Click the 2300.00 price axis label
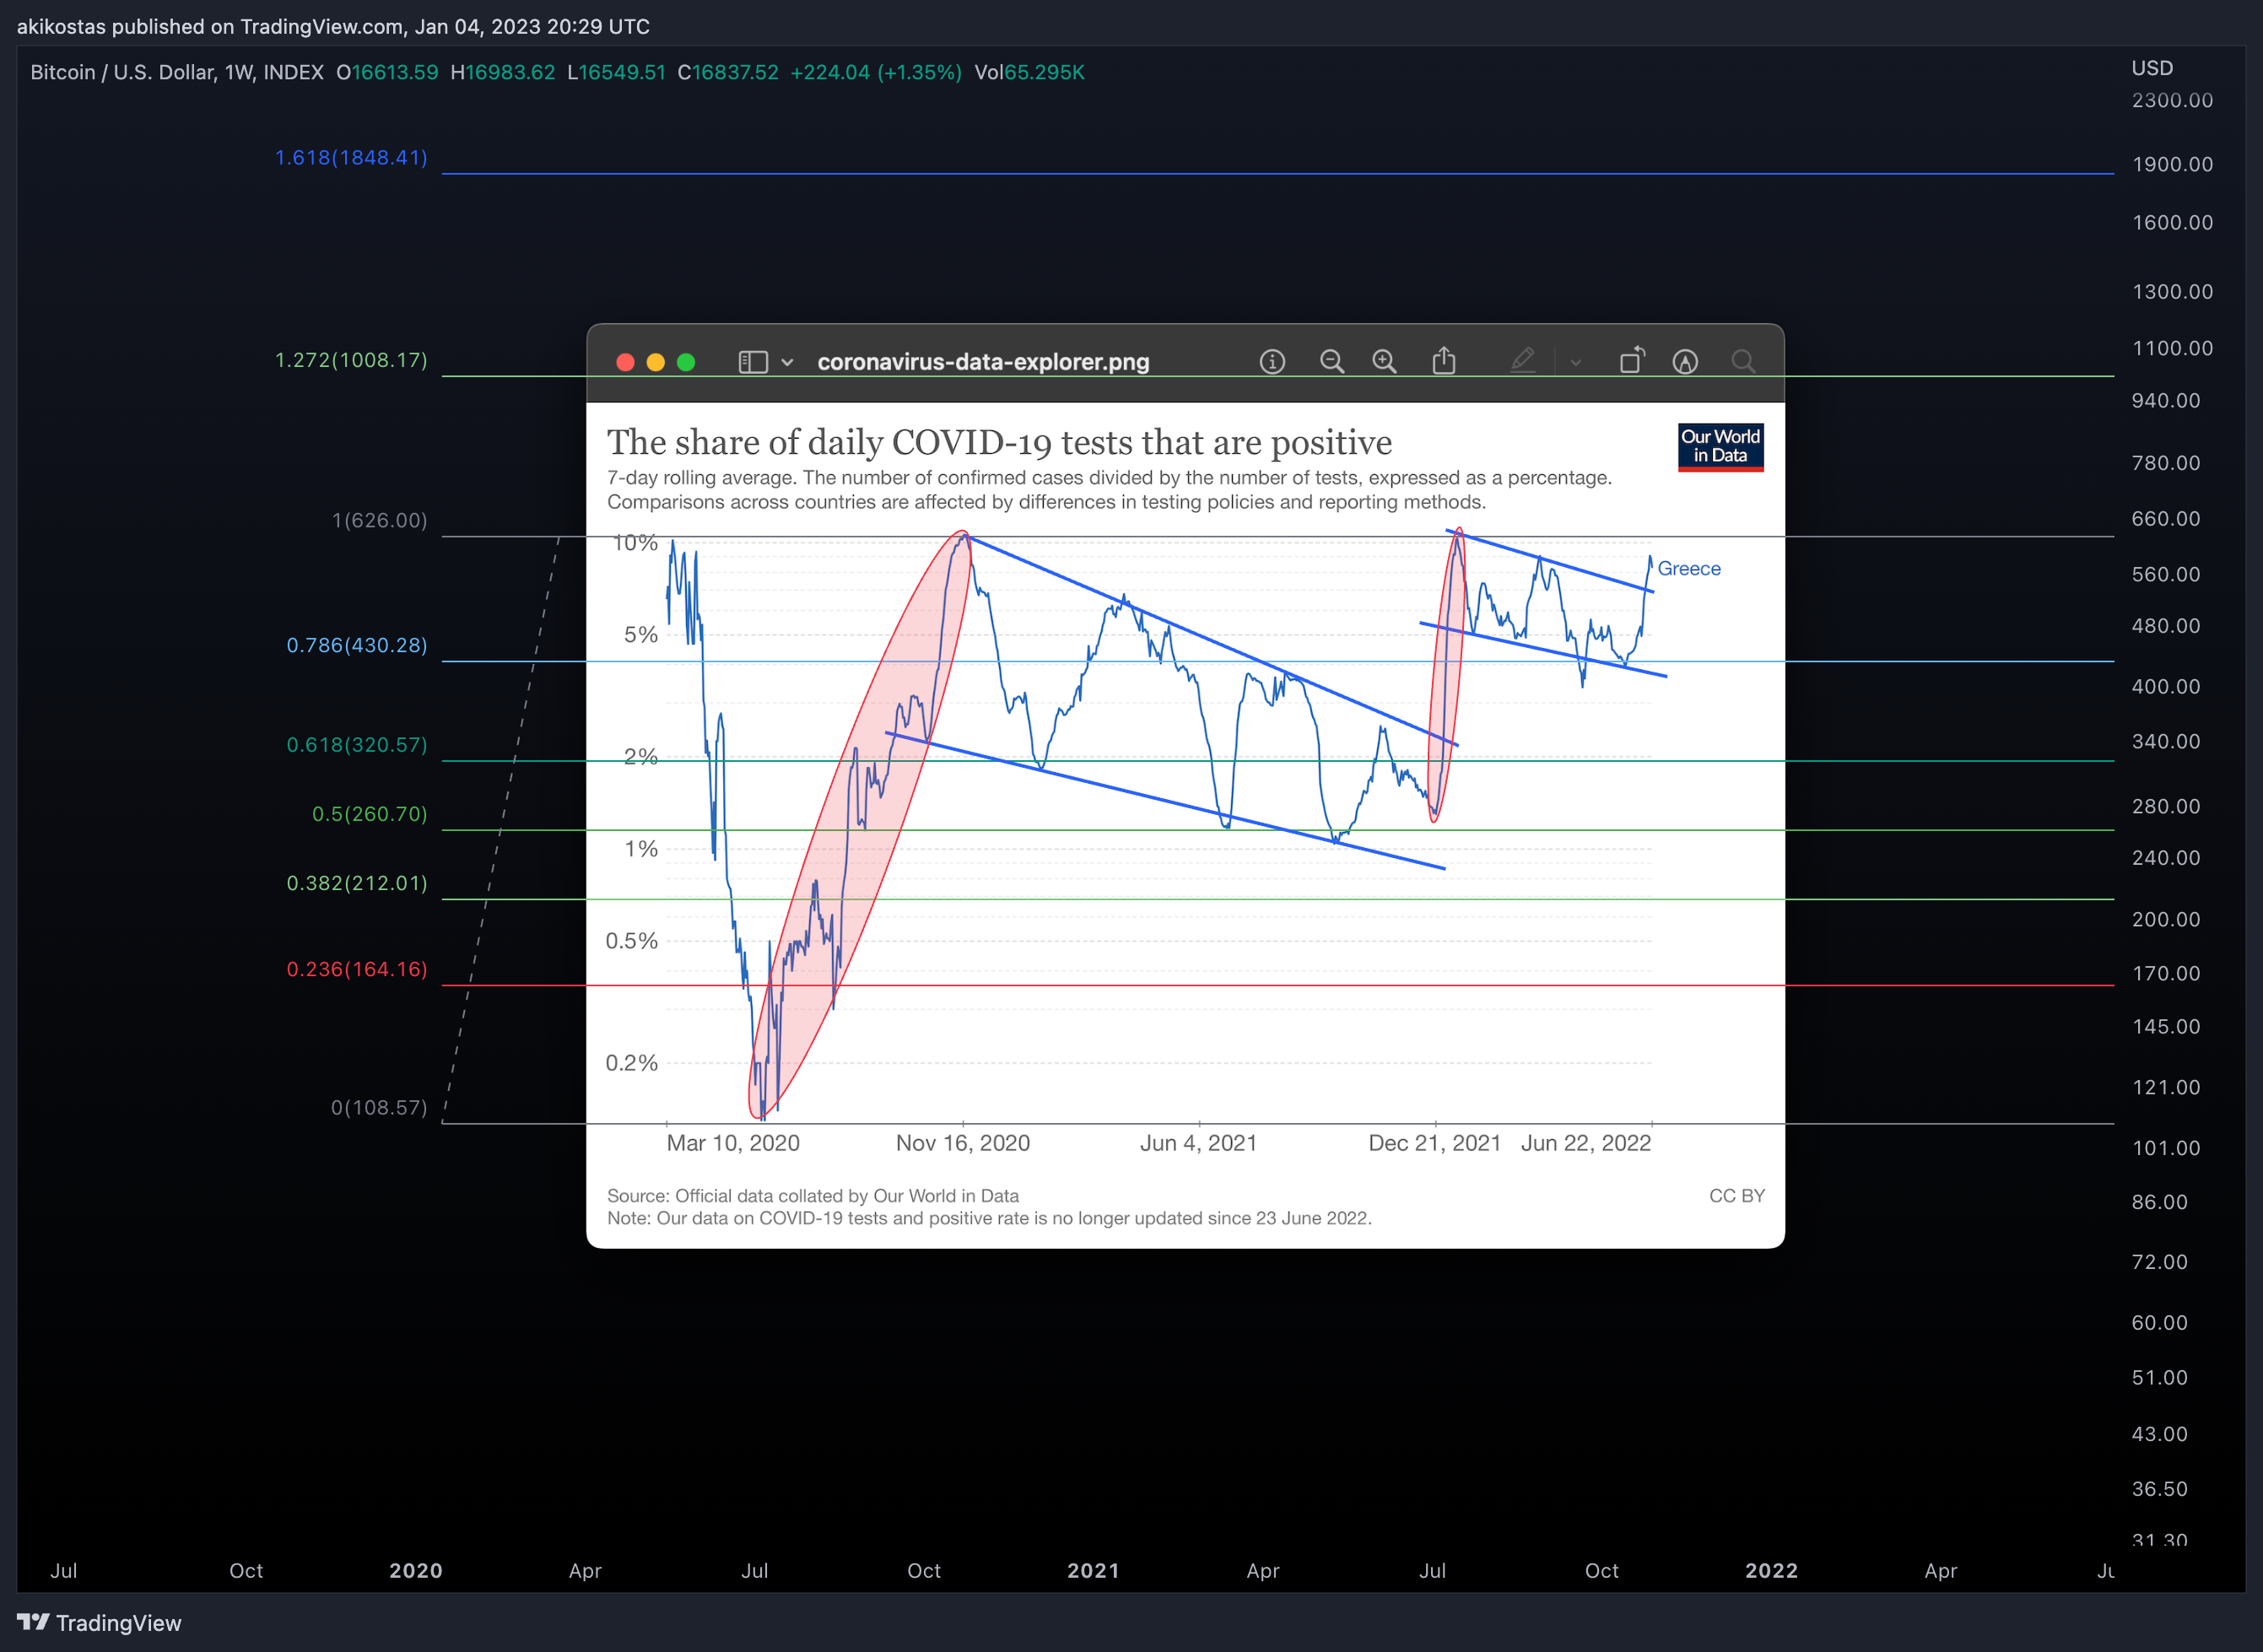Screen dimensions: 2263x1652 (x=2172, y=100)
